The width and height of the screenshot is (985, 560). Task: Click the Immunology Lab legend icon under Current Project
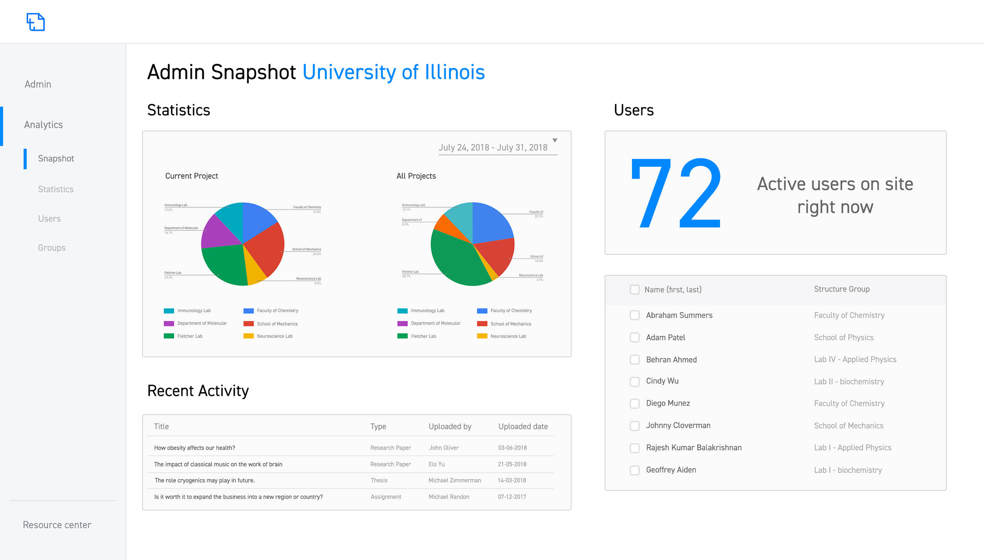point(169,310)
